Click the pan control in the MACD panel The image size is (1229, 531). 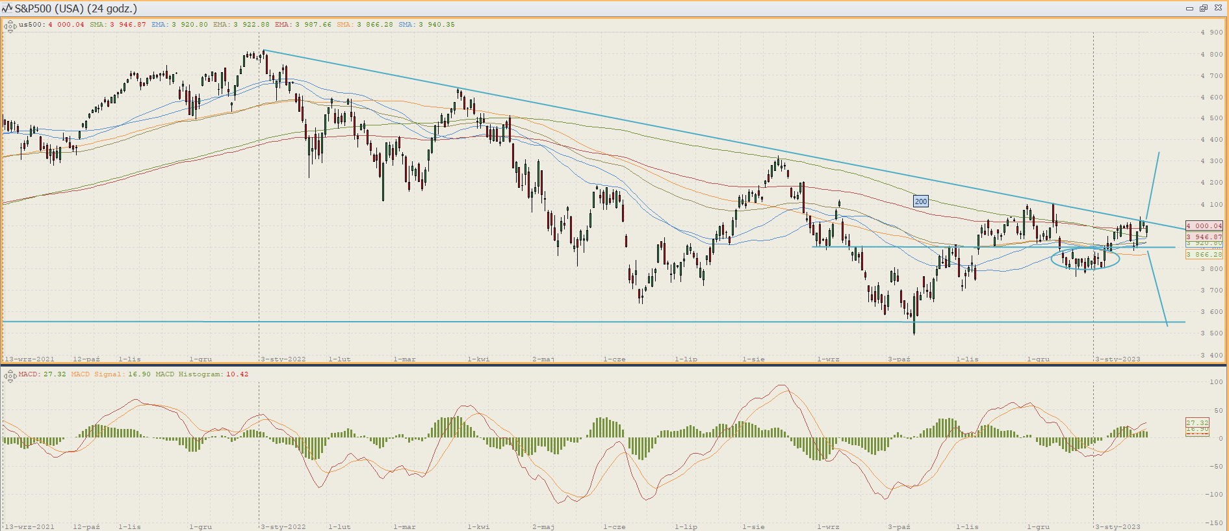tap(10, 376)
